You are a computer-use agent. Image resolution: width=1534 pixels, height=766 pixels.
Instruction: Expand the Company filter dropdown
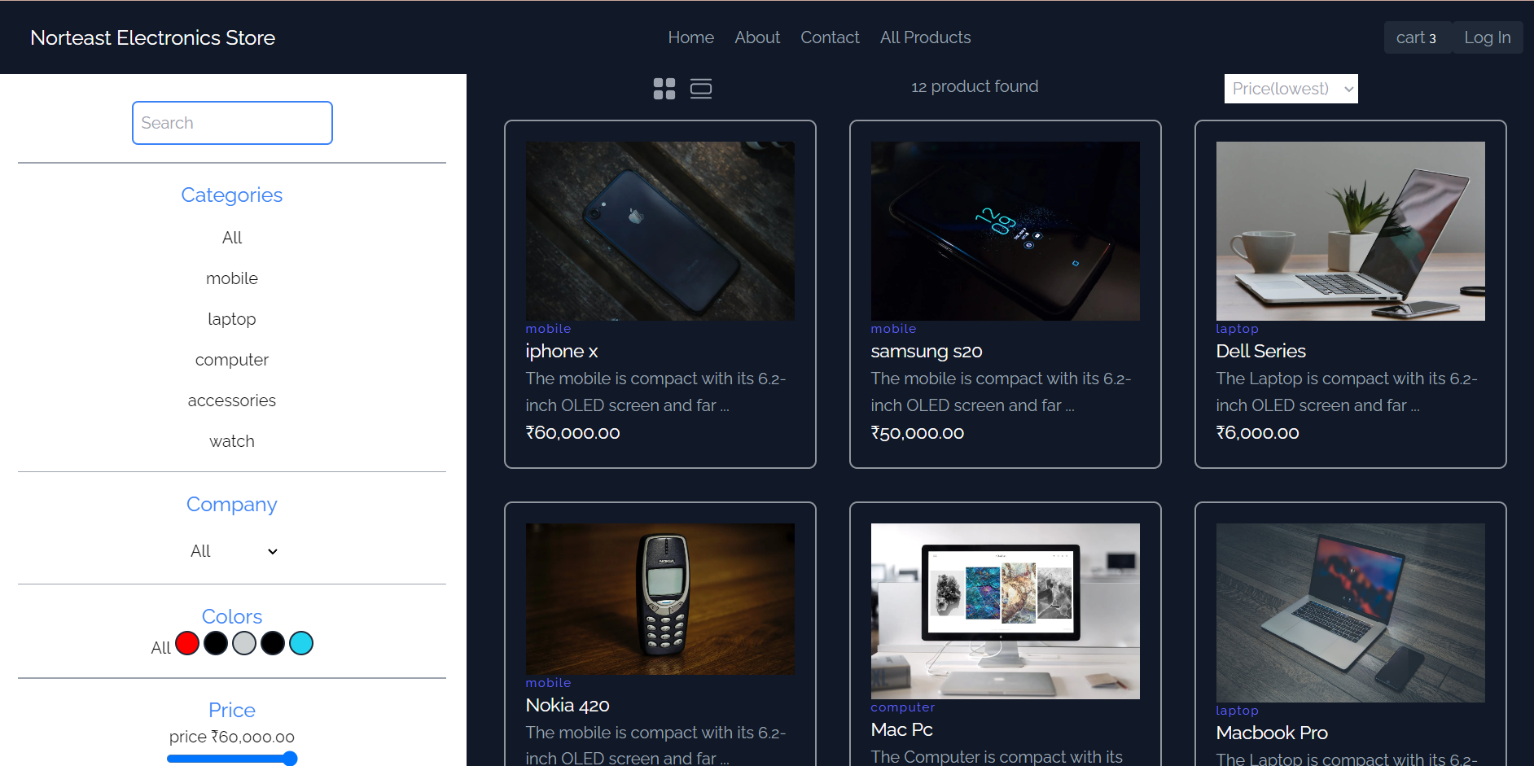pos(232,551)
